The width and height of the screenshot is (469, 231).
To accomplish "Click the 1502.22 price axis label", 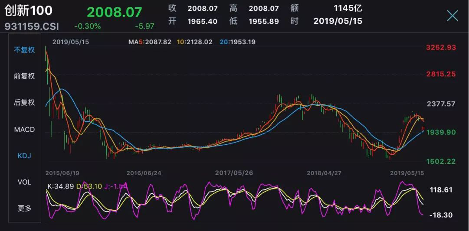I will click(x=442, y=161).
